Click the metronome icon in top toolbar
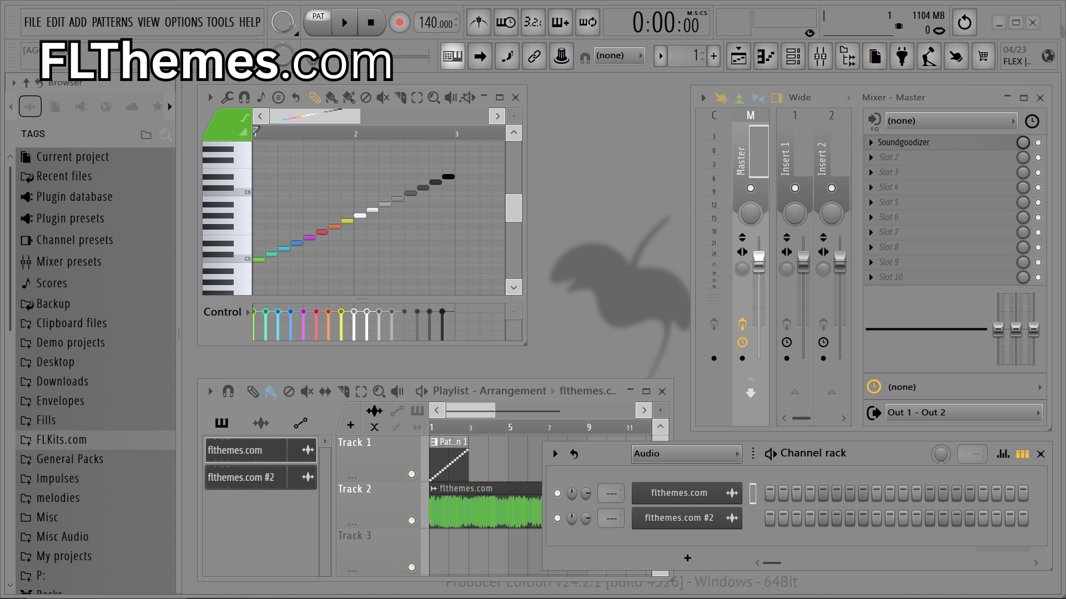1066x599 pixels. click(479, 22)
